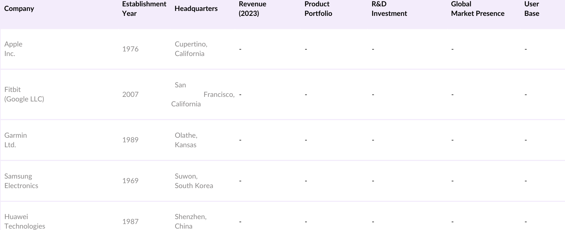Click the Garmin Ltd. company cell
The height and width of the screenshot is (230, 565).
coord(16,140)
